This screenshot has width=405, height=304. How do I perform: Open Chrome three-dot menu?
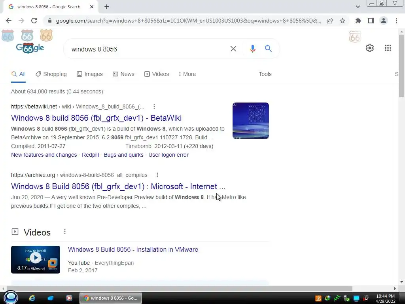(396, 21)
